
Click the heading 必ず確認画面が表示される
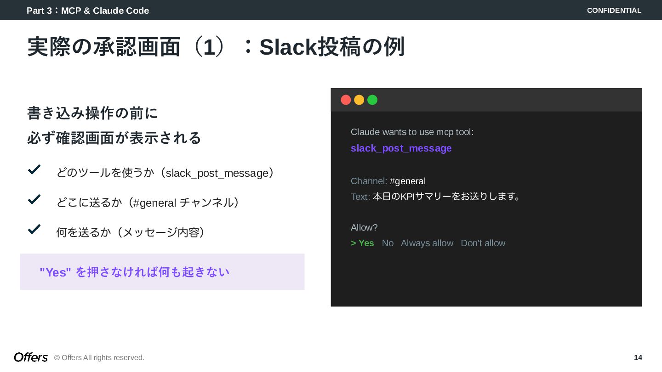tap(114, 138)
